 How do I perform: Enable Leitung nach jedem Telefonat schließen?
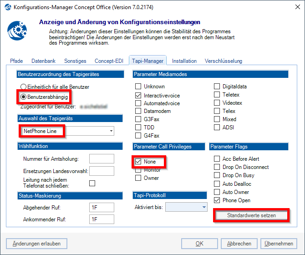pyautogui.click(x=92, y=184)
